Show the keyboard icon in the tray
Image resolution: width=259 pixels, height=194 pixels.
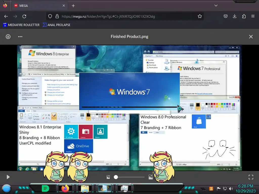203,189
